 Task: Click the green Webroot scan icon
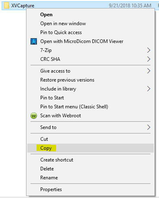click(x=34, y=116)
